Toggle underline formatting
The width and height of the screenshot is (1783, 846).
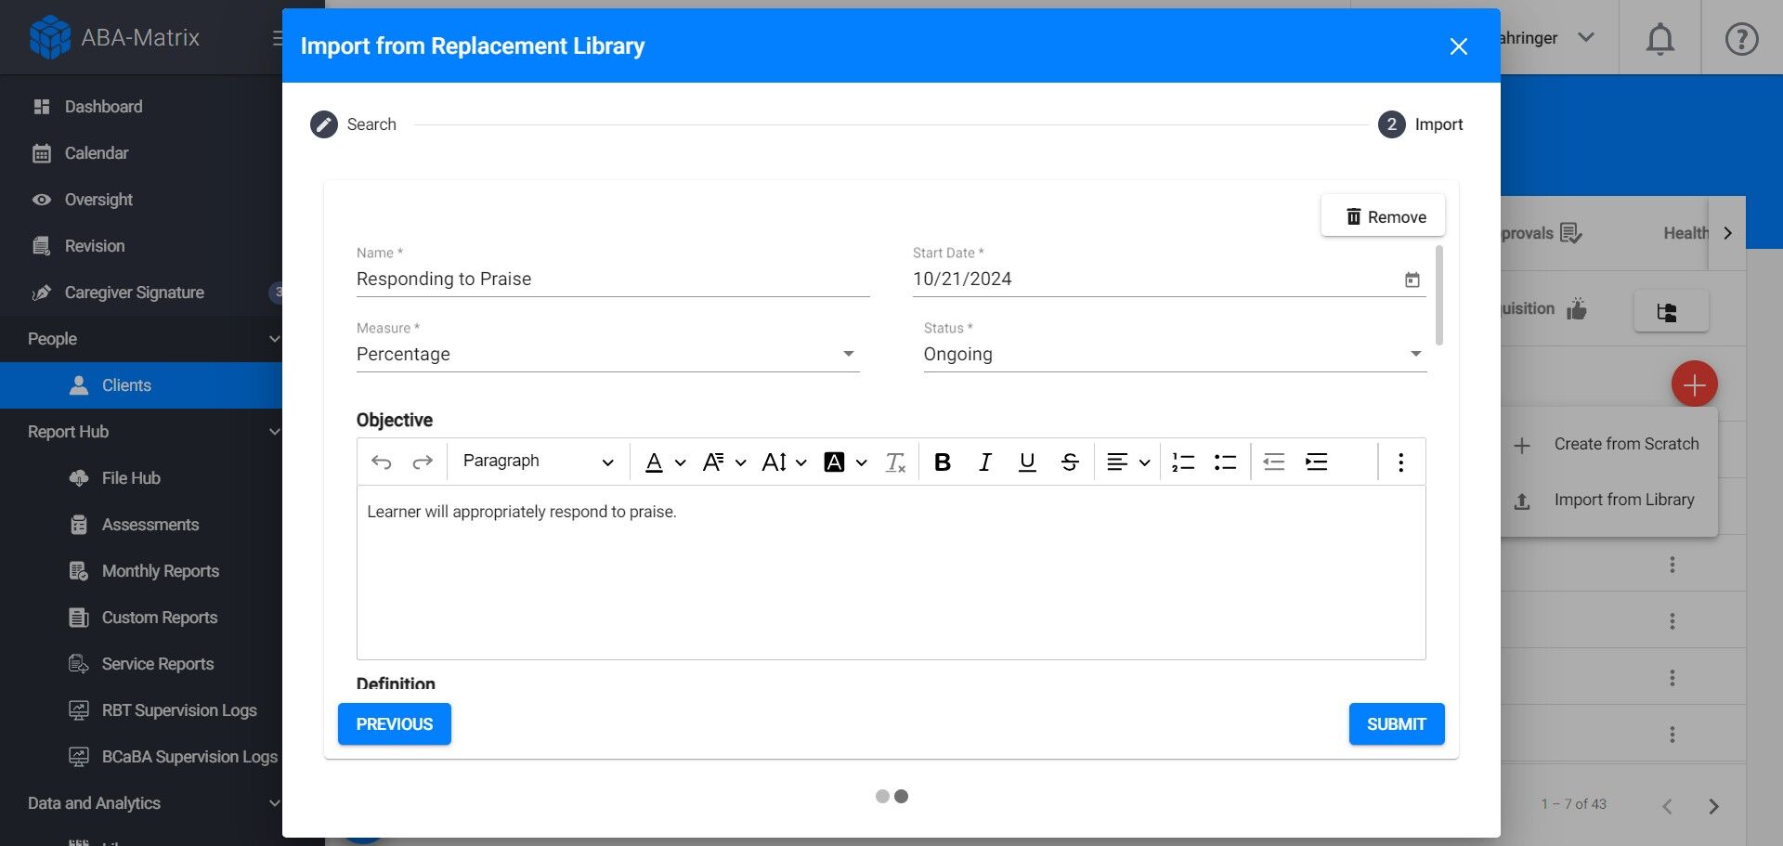point(1027,462)
